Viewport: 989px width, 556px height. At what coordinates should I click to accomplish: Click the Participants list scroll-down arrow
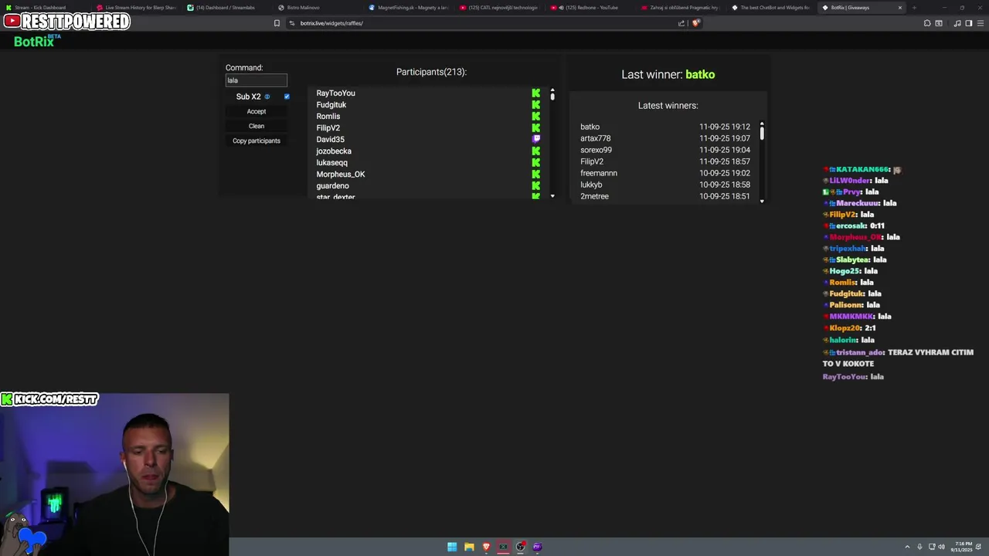552,196
